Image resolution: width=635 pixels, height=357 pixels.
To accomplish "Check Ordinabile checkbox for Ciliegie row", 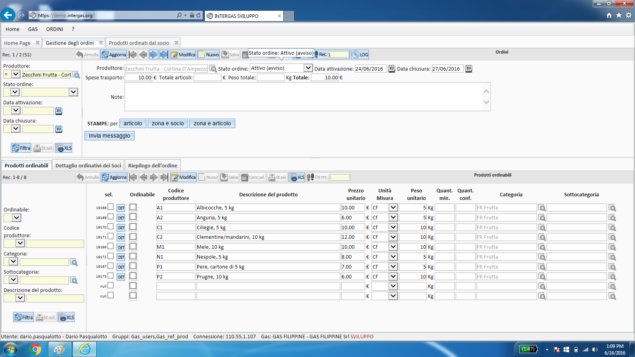I will point(133,226).
